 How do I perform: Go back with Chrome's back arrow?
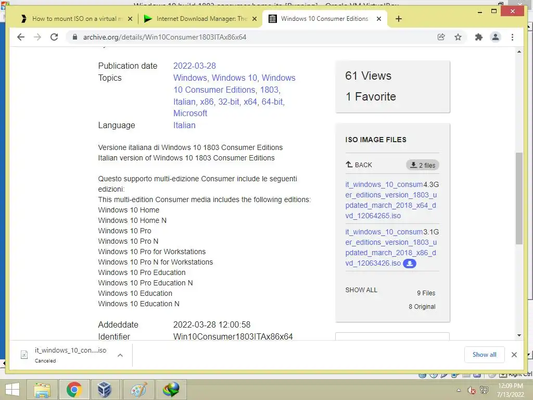coord(21,37)
